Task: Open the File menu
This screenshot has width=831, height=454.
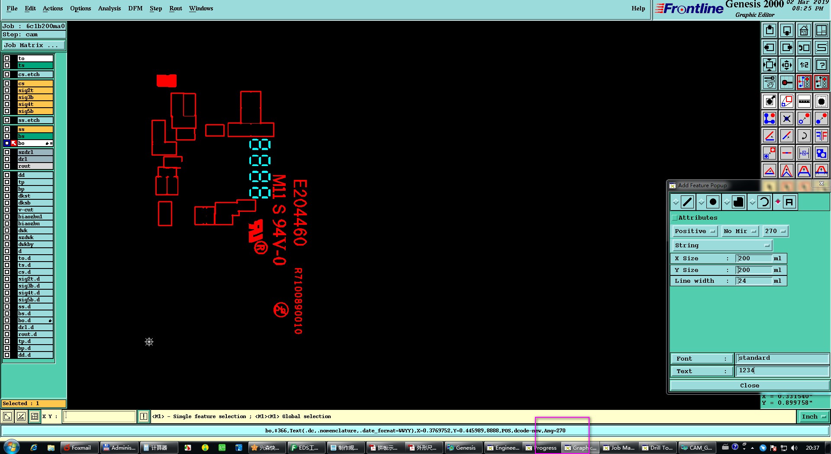Action: click(12, 8)
